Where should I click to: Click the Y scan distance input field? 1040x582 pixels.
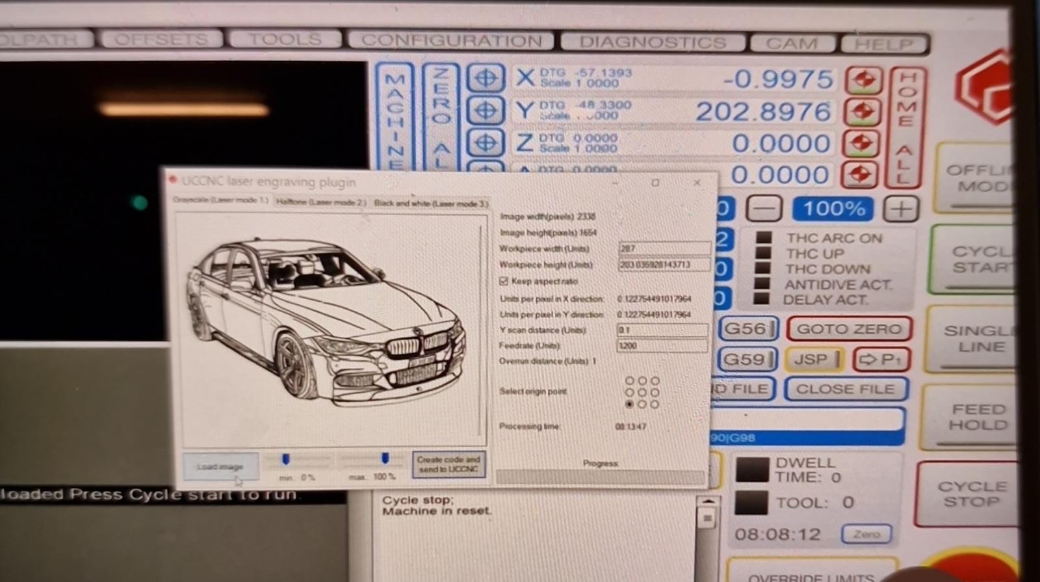662,330
